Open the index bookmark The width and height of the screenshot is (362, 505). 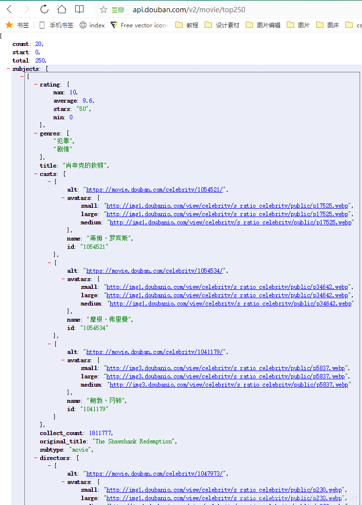pos(92,25)
